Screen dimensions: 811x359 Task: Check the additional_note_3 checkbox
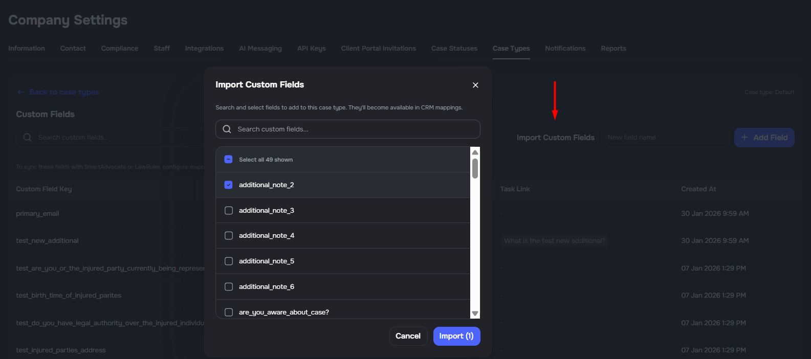click(229, 211)
